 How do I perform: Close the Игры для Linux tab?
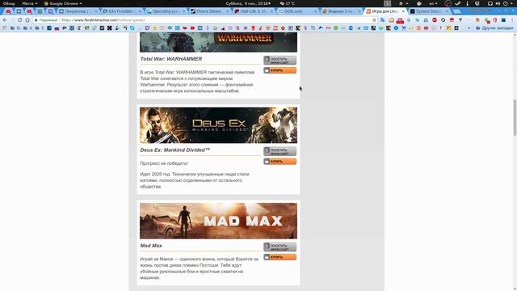click(x=403, y=11)
